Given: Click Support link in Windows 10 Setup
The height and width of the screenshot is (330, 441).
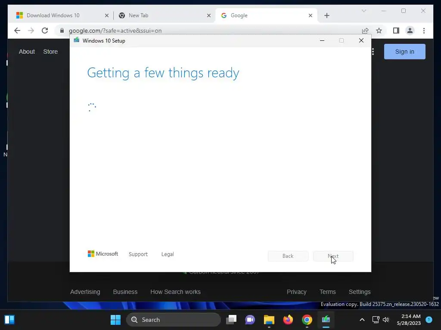Looking at the screenshot, I should click(138, 254).
